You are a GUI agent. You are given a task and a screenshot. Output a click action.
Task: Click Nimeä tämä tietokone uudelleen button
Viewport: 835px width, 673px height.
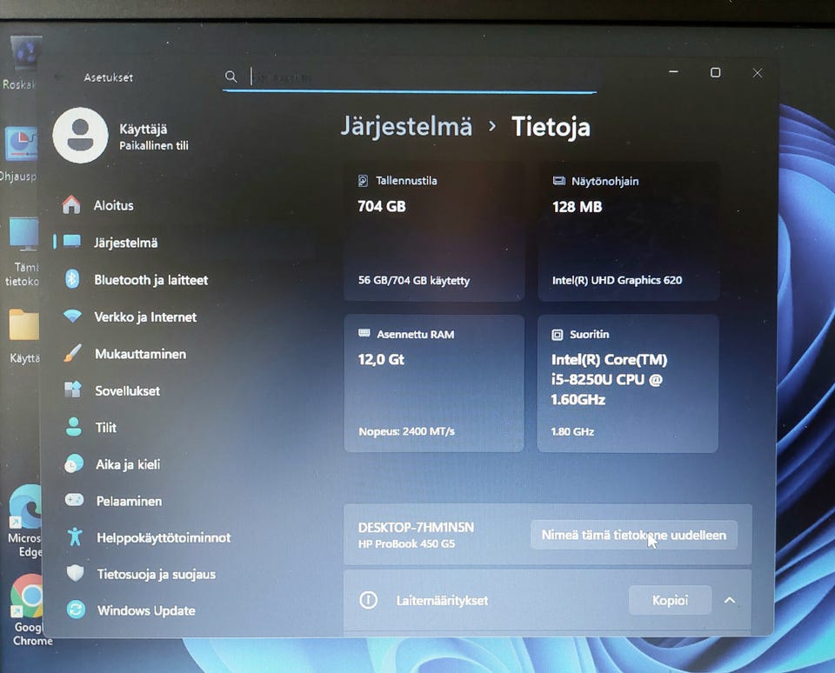pyautogui.click(x=634, y=535)
